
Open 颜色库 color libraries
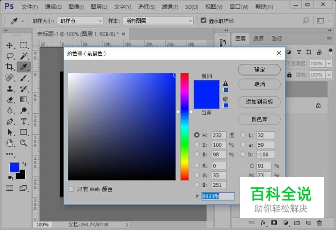(x=259, y=119)
